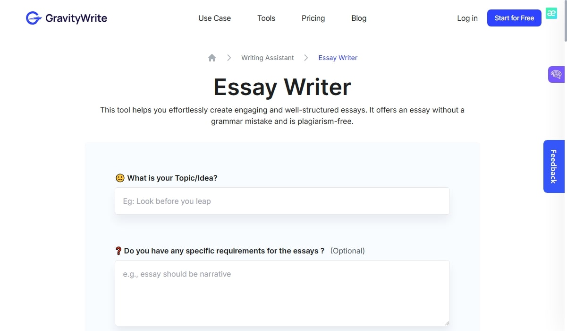Click the Essay Writer breadcrumb link
This screenshot has width=567, height=331.
(x=338, y=58)
